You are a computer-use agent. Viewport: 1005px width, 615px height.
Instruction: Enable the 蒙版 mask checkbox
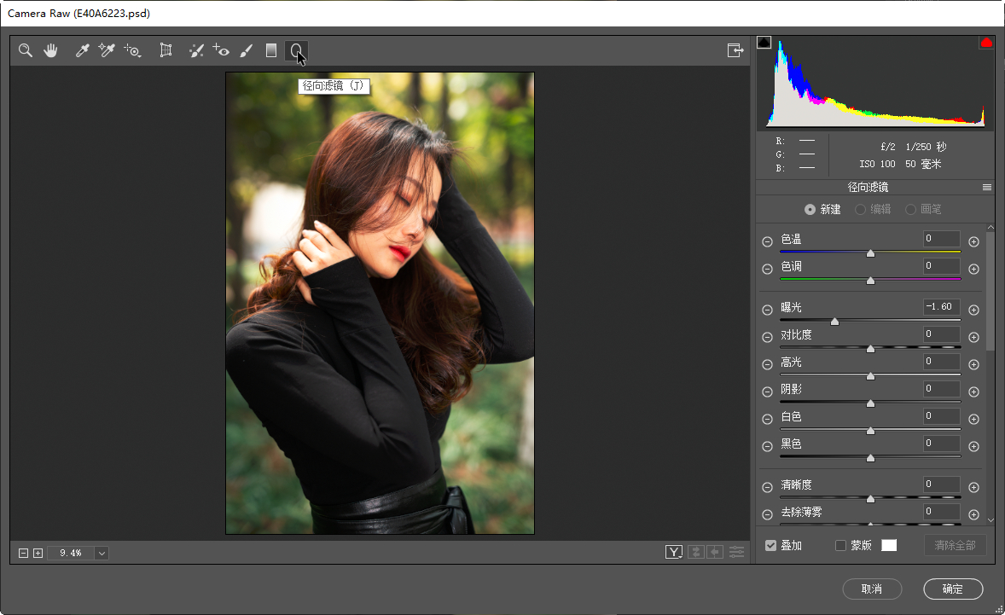840,546
